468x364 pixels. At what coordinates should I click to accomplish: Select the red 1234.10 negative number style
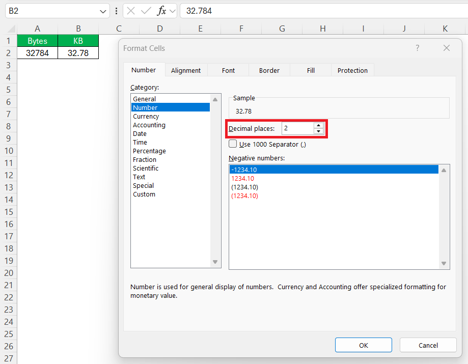[243, 178]
